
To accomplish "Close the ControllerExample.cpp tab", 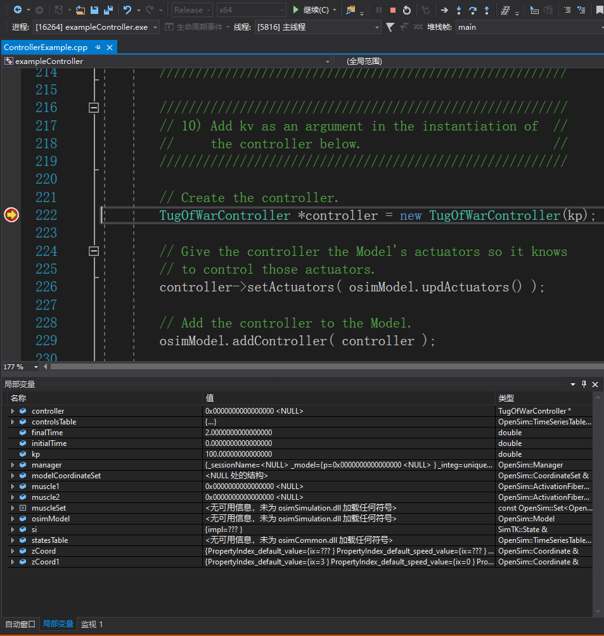I will 110,48.
